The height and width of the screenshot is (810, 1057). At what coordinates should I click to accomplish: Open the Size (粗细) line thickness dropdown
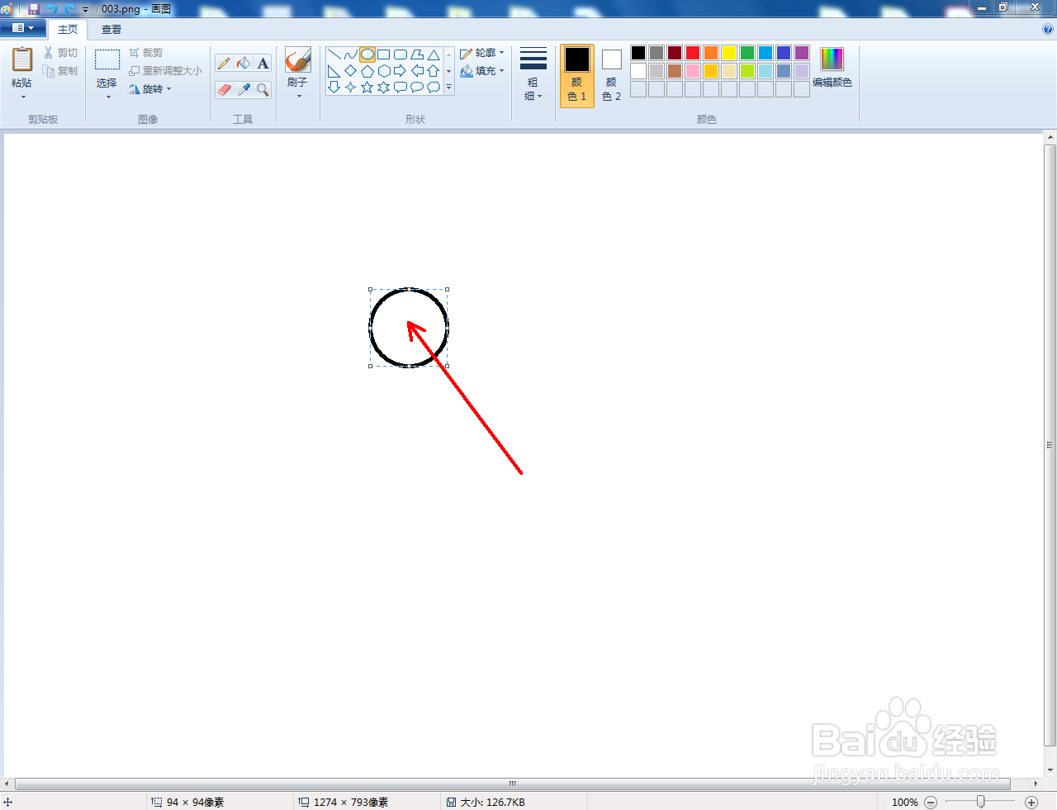(x=533, y=74)
